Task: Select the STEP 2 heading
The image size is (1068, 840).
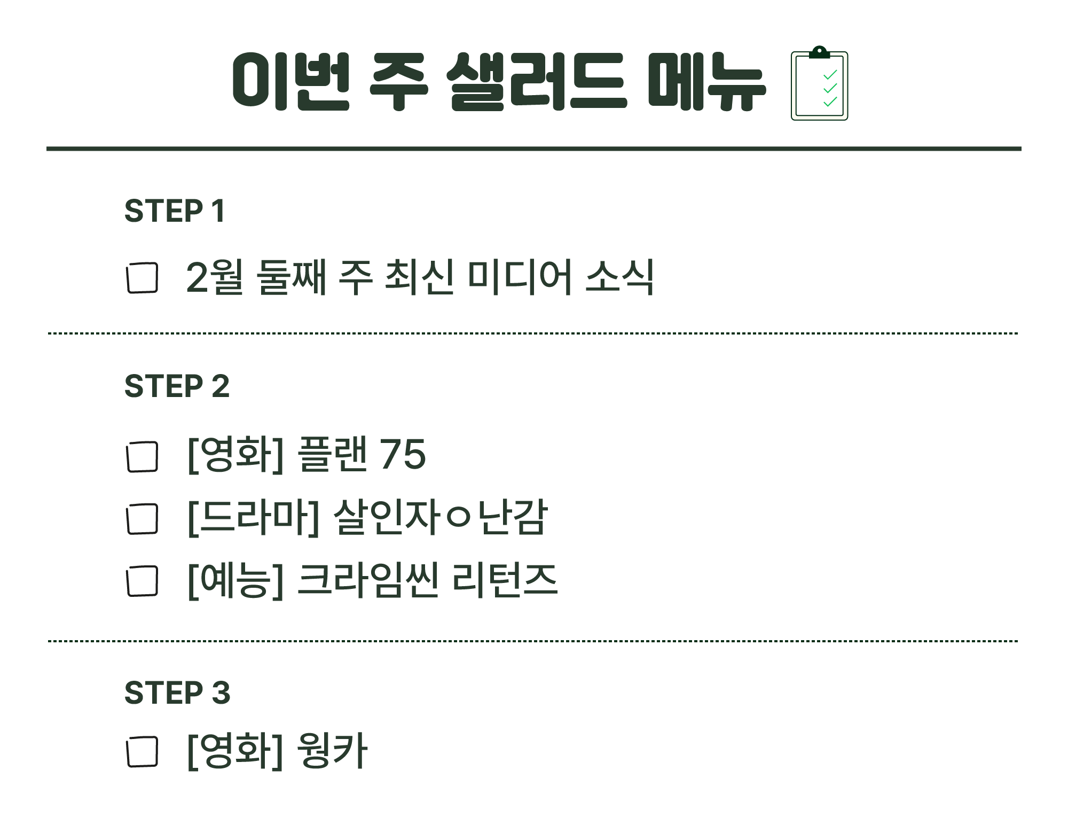Action: [x=177, y=386]
